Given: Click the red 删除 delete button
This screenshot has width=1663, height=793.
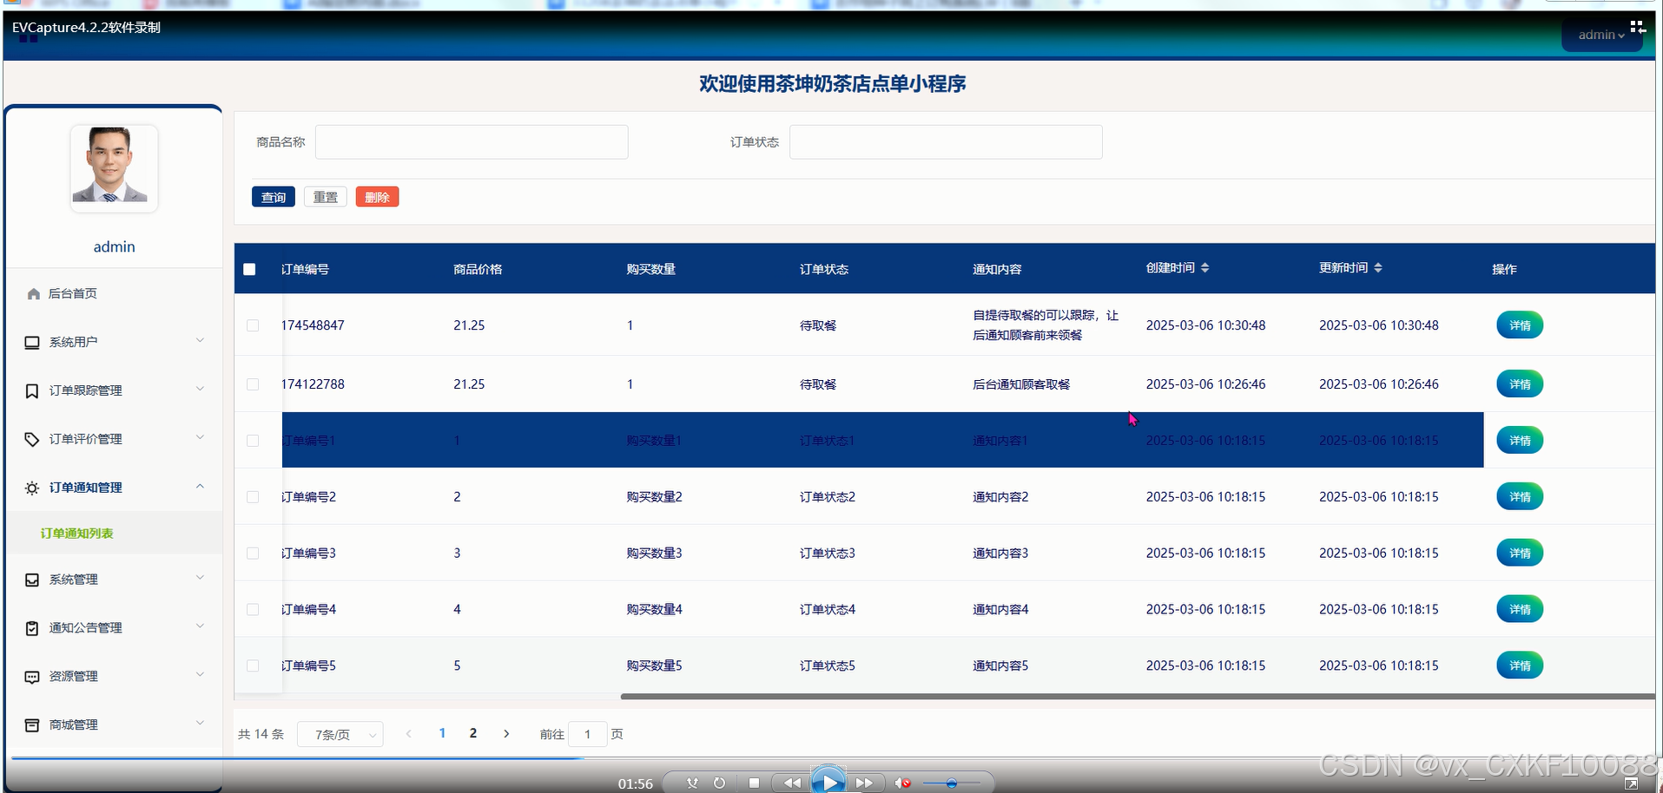Looking at the screenshot, I should coord(377,197).
